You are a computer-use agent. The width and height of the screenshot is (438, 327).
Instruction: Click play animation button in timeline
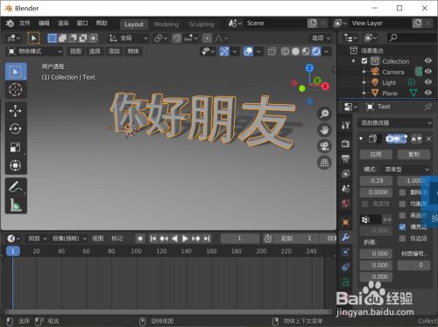click(x=185, y=239)
